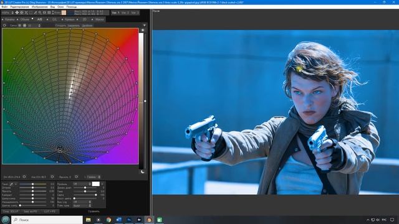The height and width of the screenshot is (224, 399).
Task: Click the sun icon above luminance bar
Action: tap(143, 30)
